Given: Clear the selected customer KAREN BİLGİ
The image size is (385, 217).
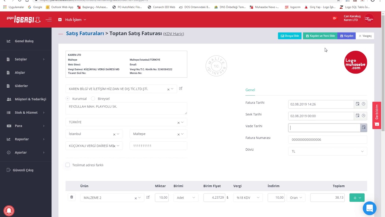Looking at the screenshot, I should [x=168, y=89].
